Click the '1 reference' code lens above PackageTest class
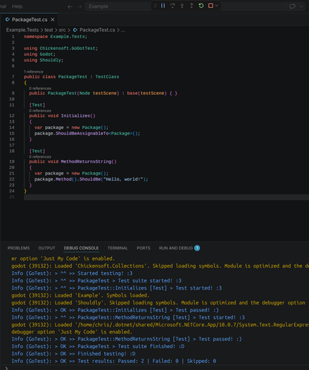Viewport: 309px width, 370px height. (x=34, y=72)
